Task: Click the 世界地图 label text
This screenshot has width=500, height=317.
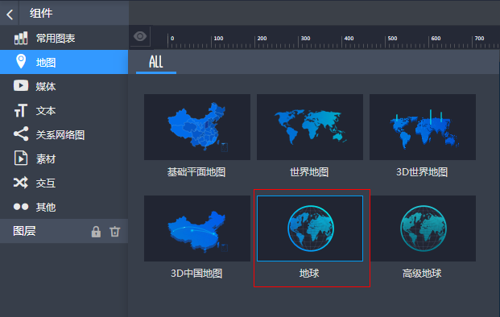Action: (x=309, y=172)
